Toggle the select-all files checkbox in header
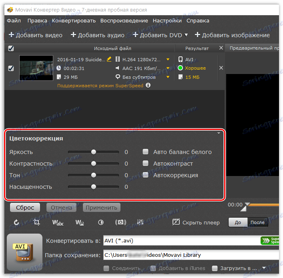 11,48
